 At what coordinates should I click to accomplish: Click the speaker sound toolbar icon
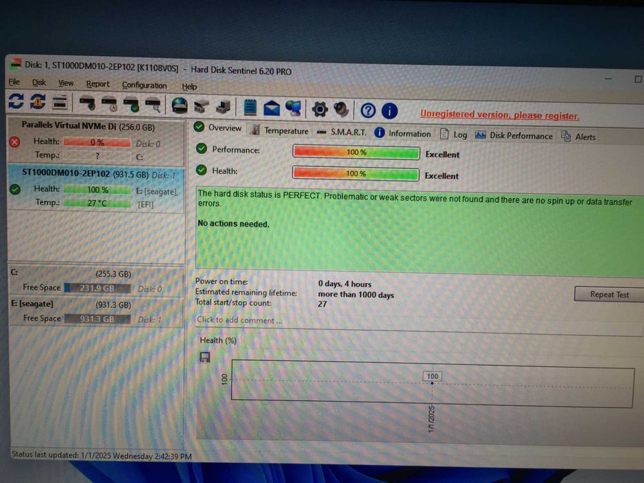[x=341, y=110]
